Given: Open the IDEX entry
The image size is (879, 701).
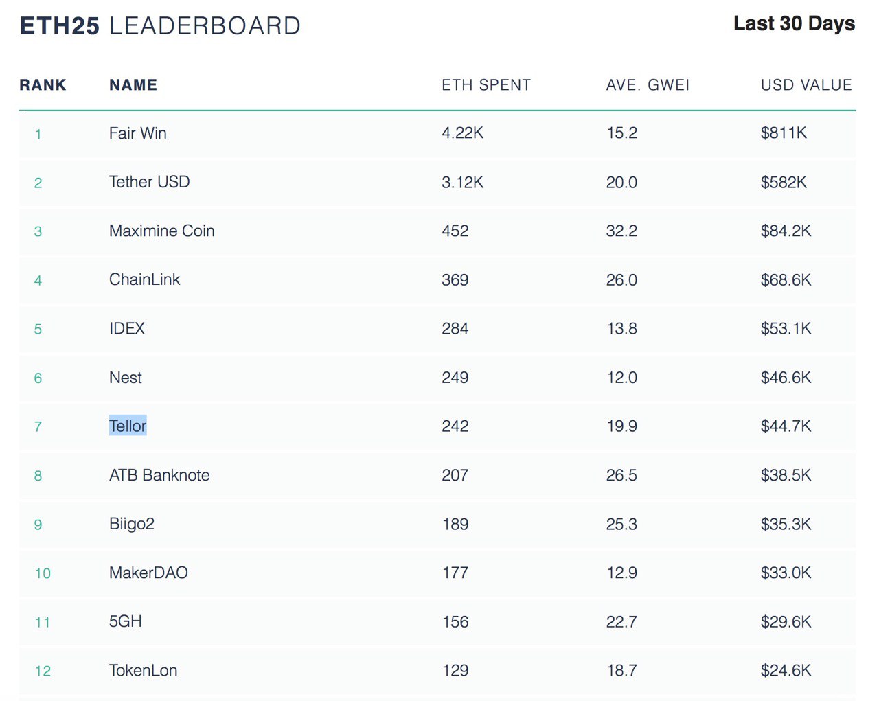Looking at the screenshot, I should coord(127,328).
